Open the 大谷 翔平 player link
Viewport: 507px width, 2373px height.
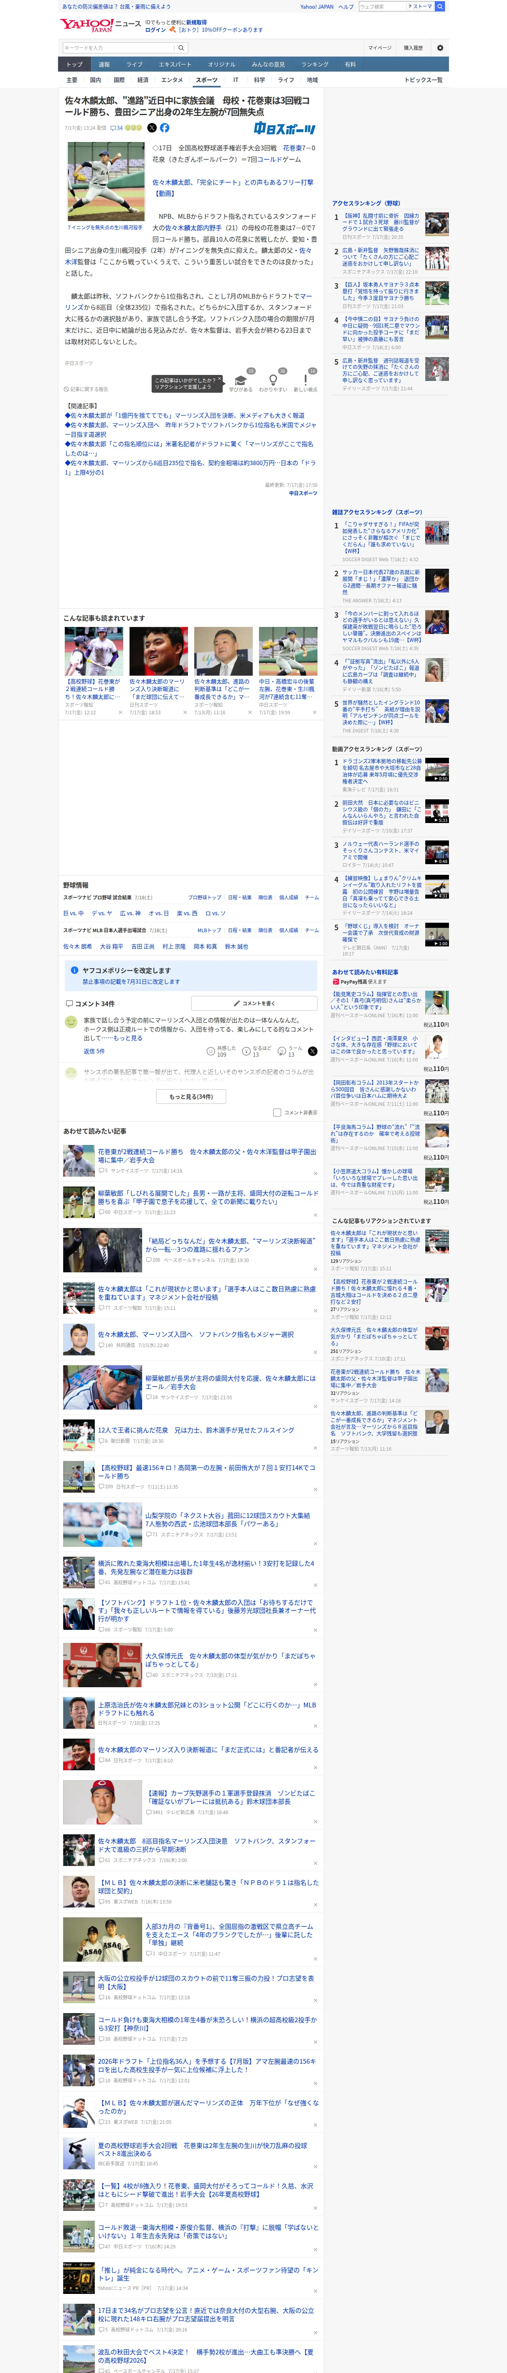pyautogui.click(x=111, y=946)
